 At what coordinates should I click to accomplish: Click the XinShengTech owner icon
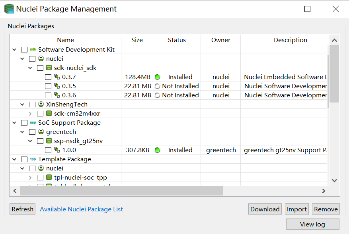41,104
